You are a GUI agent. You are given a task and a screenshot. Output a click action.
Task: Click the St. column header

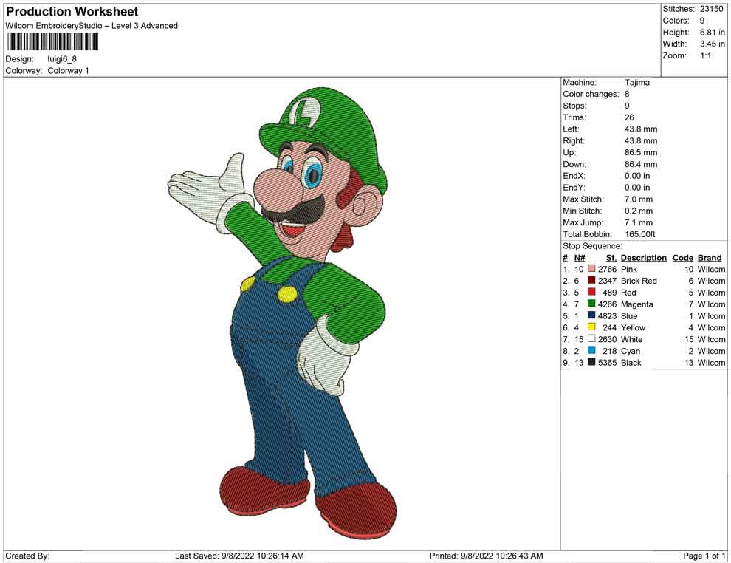611,258
